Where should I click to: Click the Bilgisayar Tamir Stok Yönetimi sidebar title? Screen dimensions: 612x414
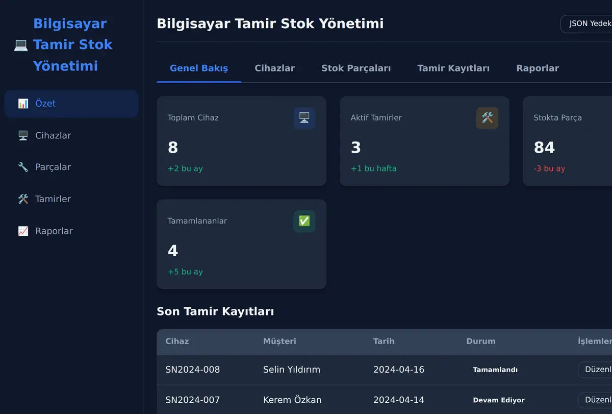coord(73,45)
